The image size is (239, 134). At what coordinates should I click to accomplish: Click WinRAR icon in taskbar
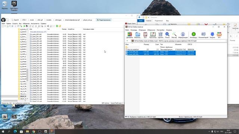(52, 131)
